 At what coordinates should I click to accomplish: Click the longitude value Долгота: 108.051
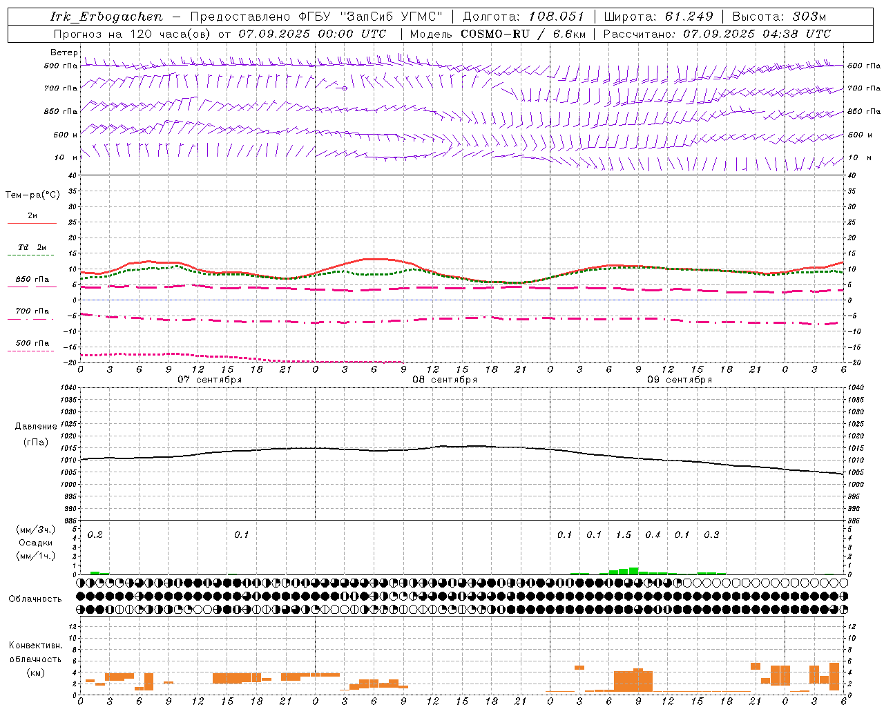pos(523,17)
